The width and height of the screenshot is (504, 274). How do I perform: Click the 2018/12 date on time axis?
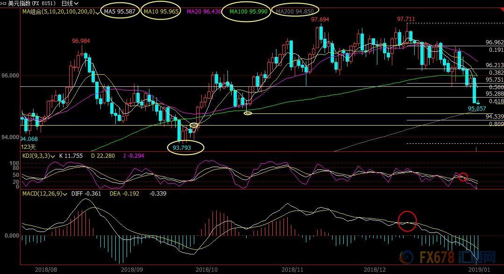375,269
